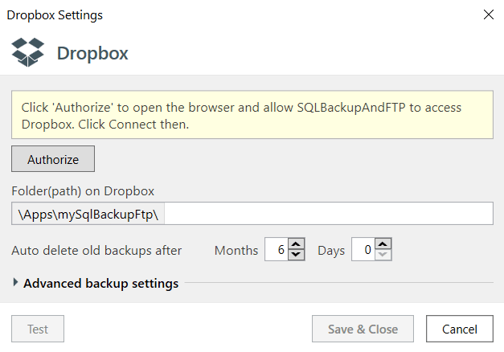This screenshot has height=352, width=504.
Task: Increase the Months value with up arrow
Action: click(296, 244)
